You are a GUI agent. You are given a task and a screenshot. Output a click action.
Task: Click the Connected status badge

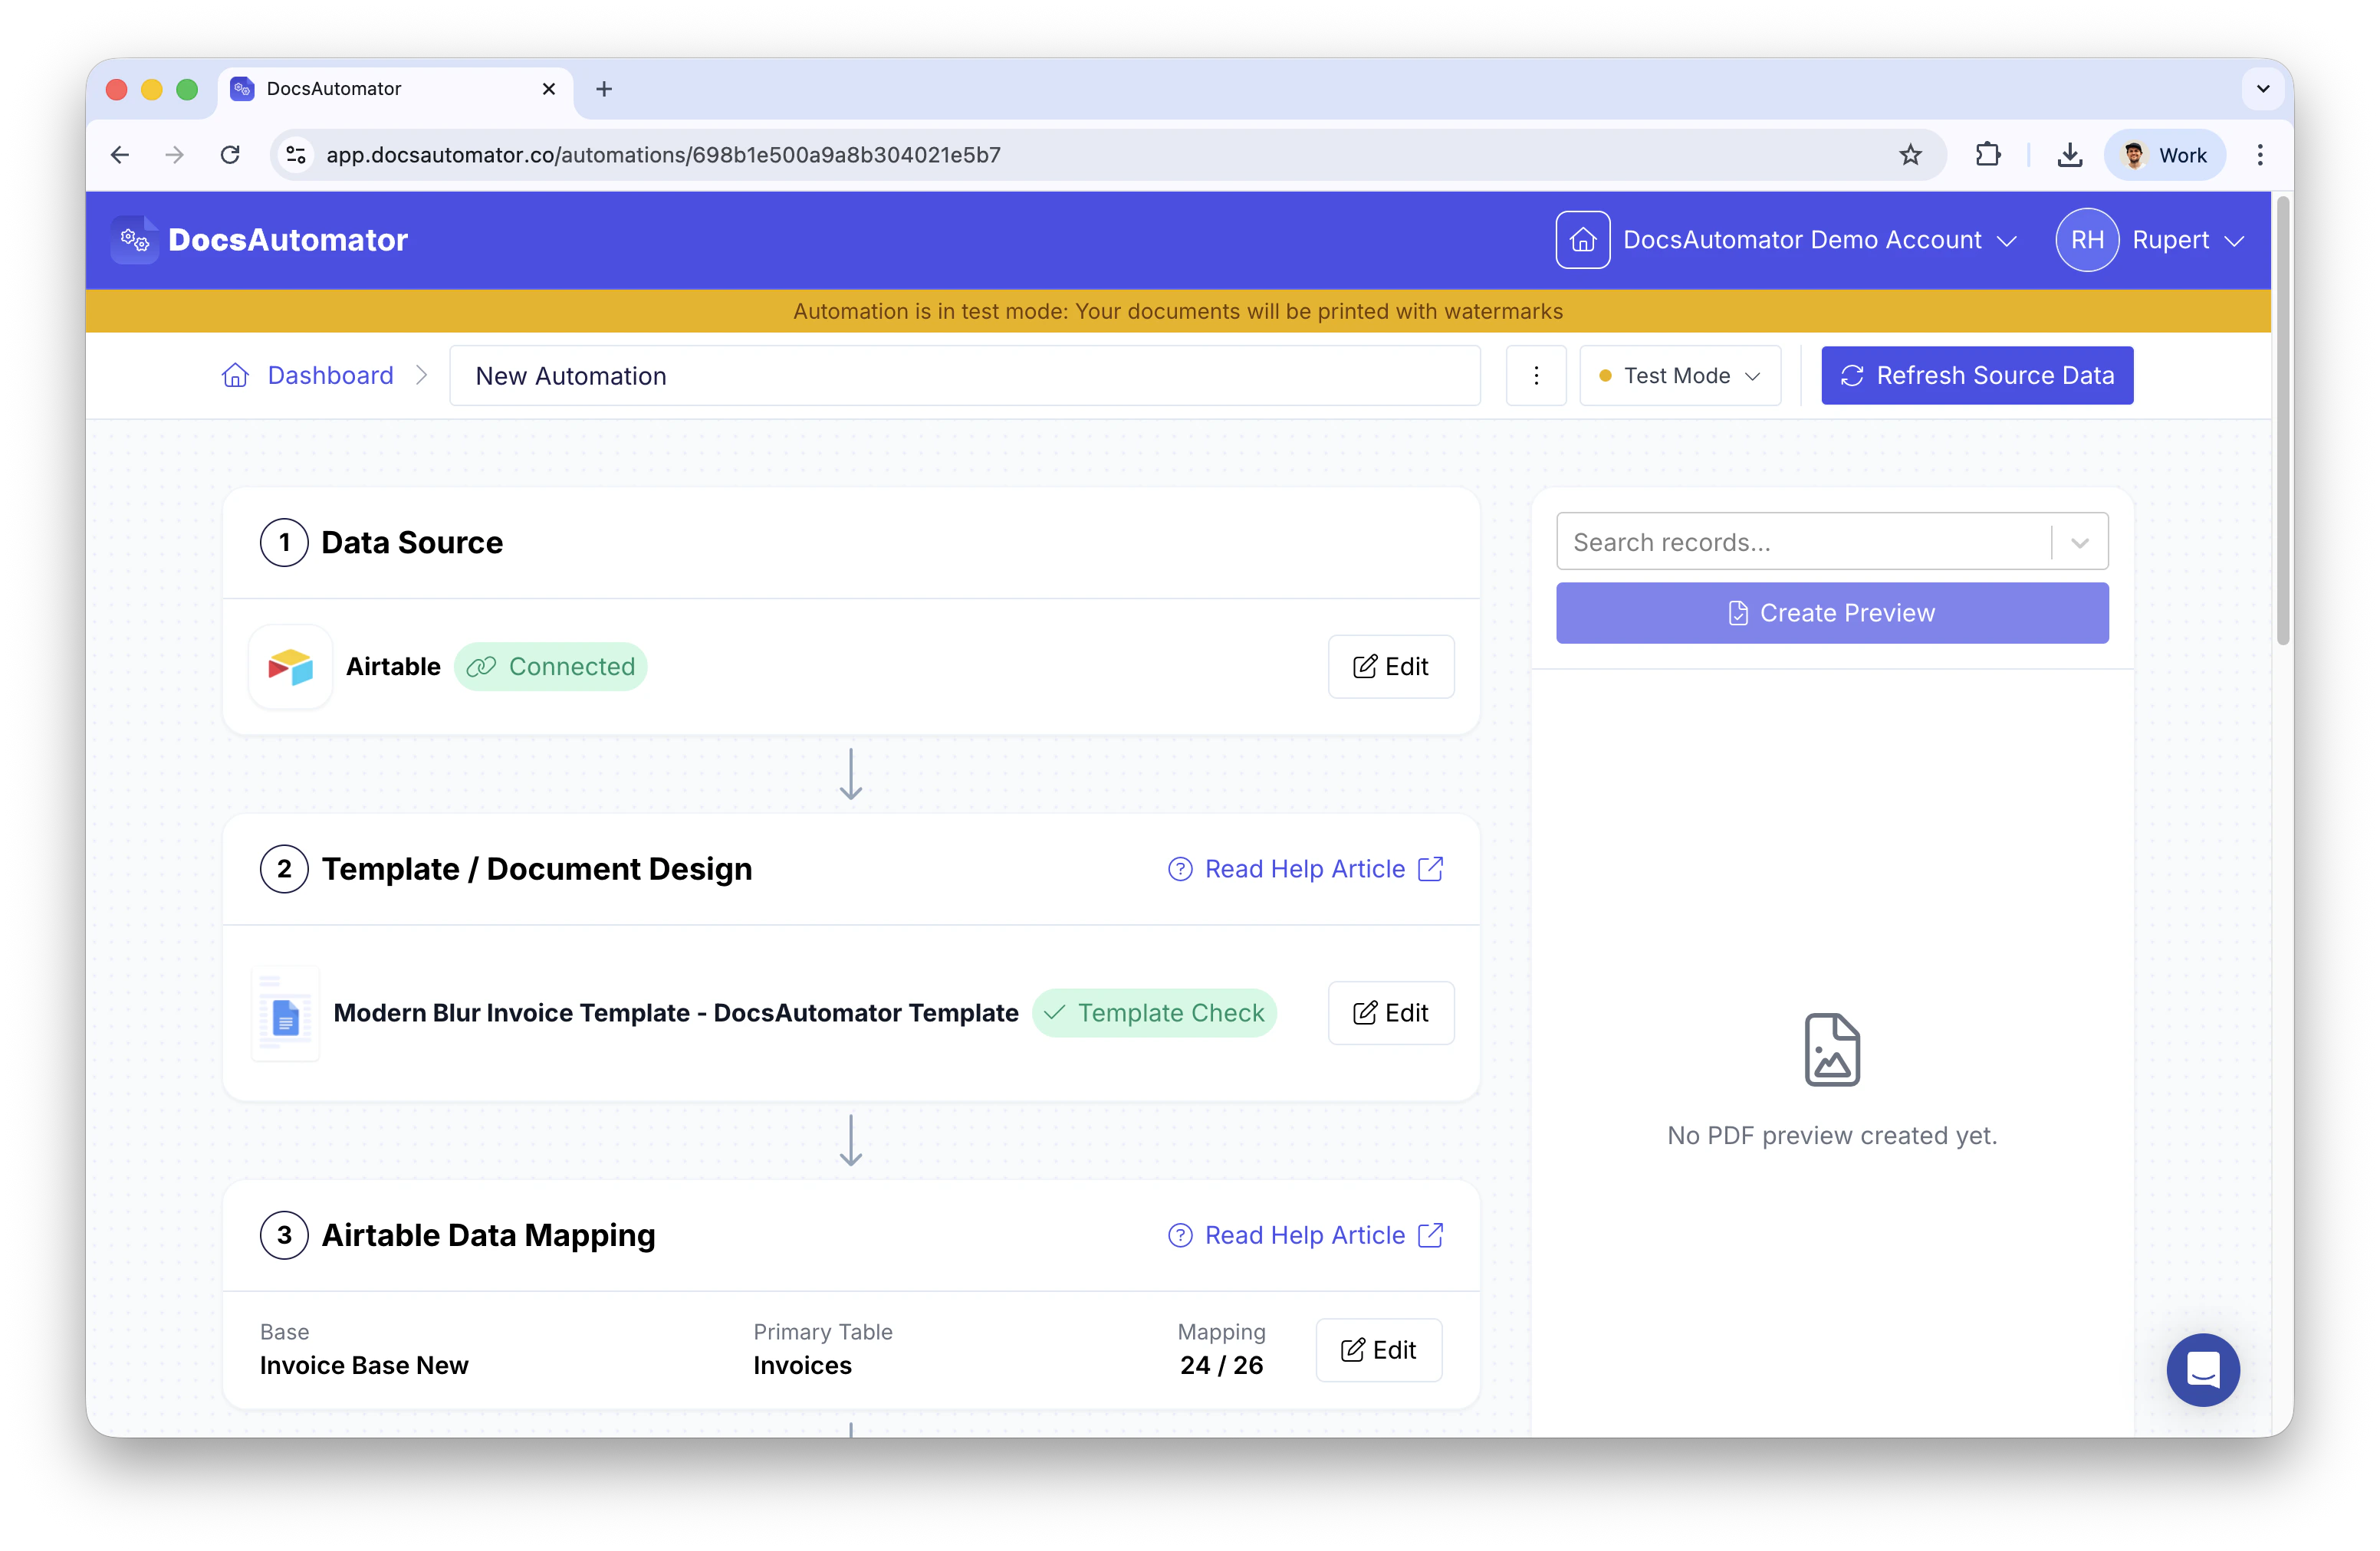pos(550,667)
